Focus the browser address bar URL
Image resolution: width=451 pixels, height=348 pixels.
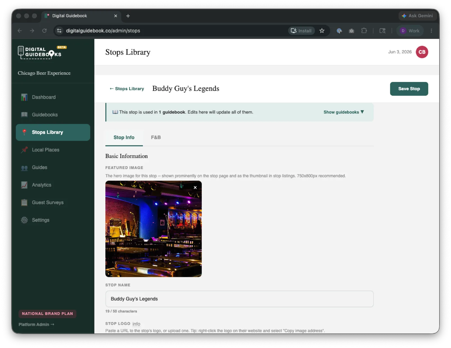pyautogui.click(x=103, y=31)
